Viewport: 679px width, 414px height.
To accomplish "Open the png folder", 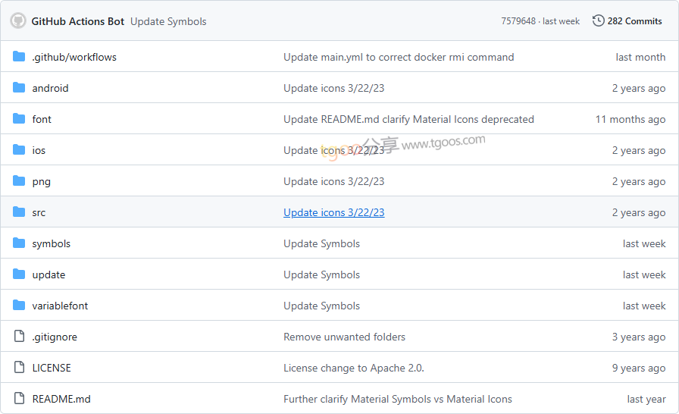I will [41, 181].
